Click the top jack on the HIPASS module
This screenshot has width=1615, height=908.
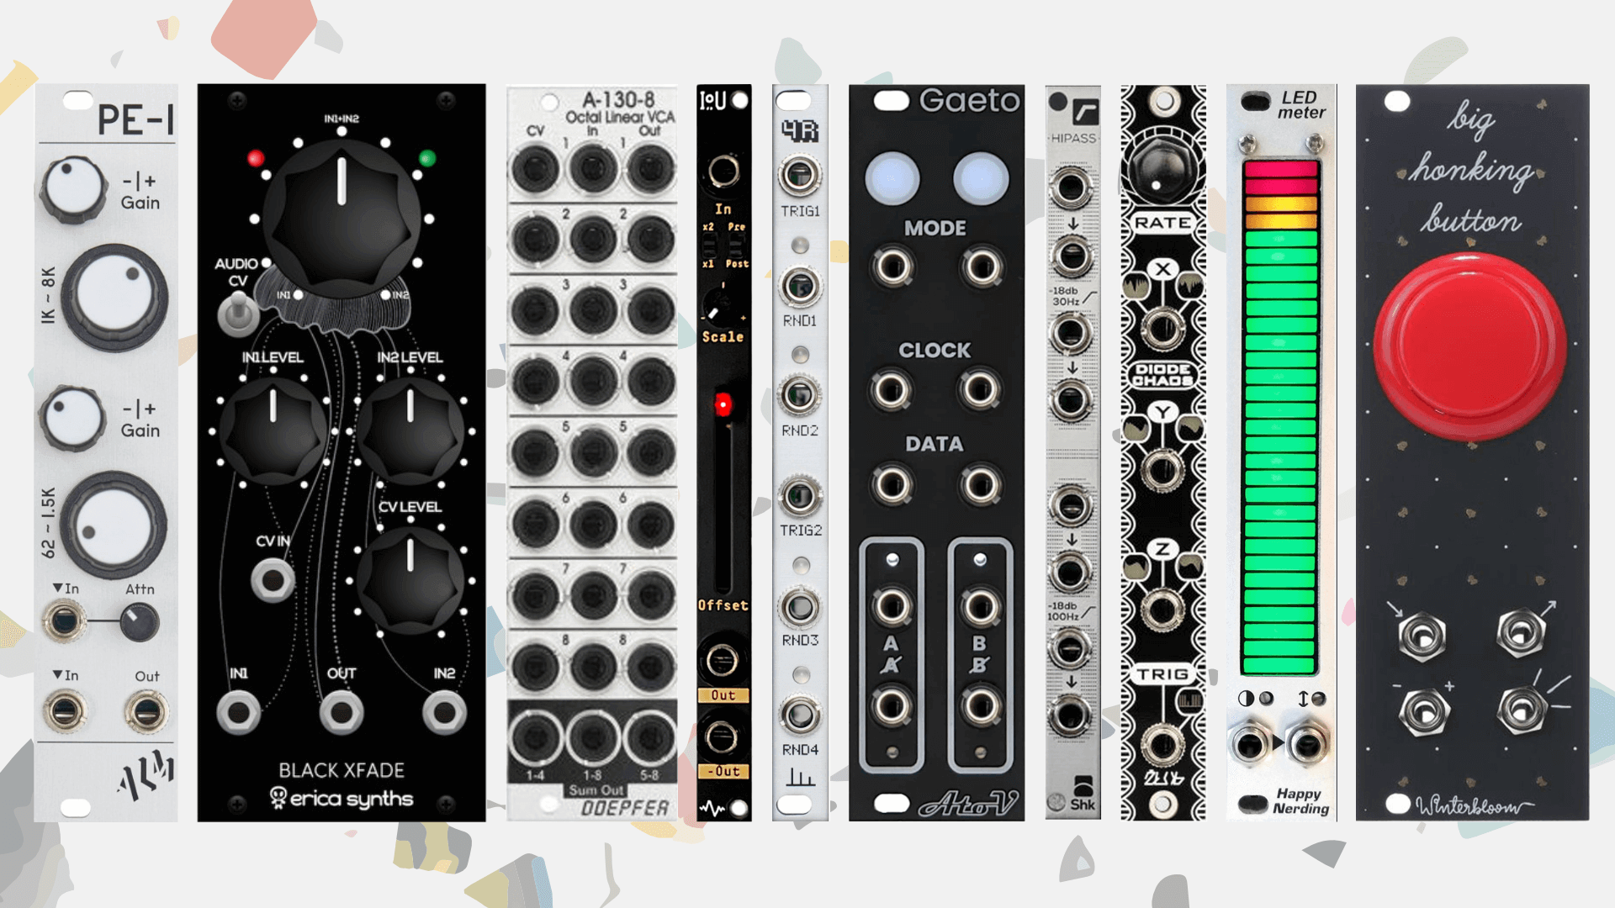(x=1071, y=187)
